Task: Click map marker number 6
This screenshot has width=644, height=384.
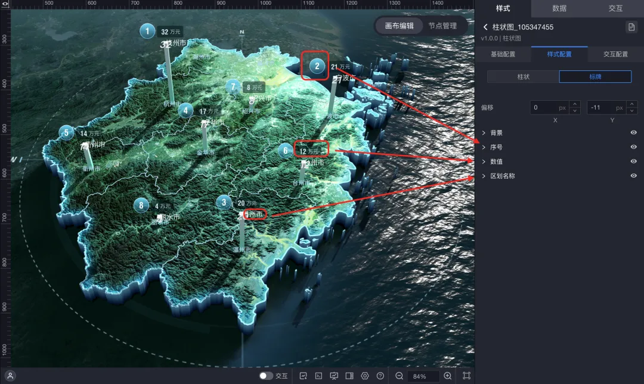Action: [x=286, y=151]
